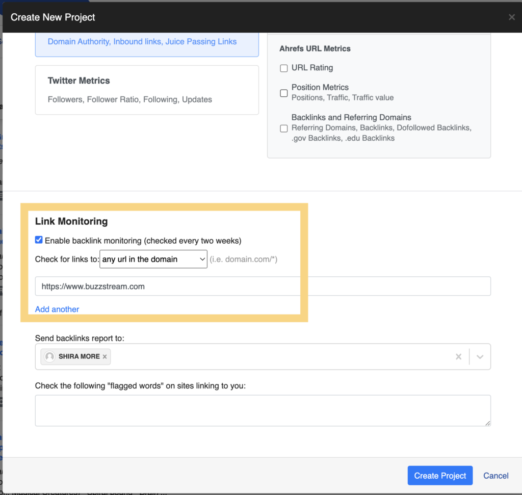Close the Create New Project dialog
Image resolution: width=522 pixels, height=495 pixels.
[x=511, y=17]
